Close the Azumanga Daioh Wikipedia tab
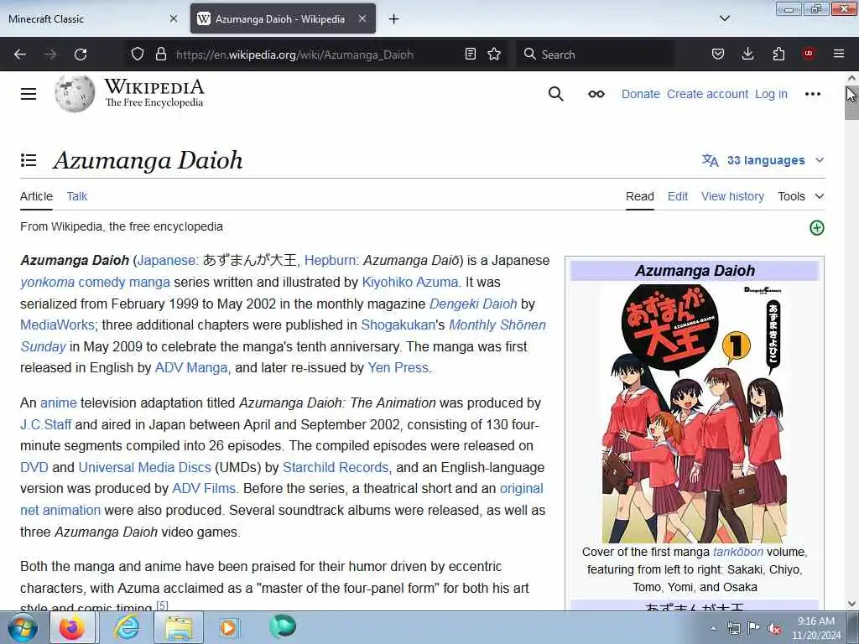Screen dimensions: 859x644 (362, 18)
